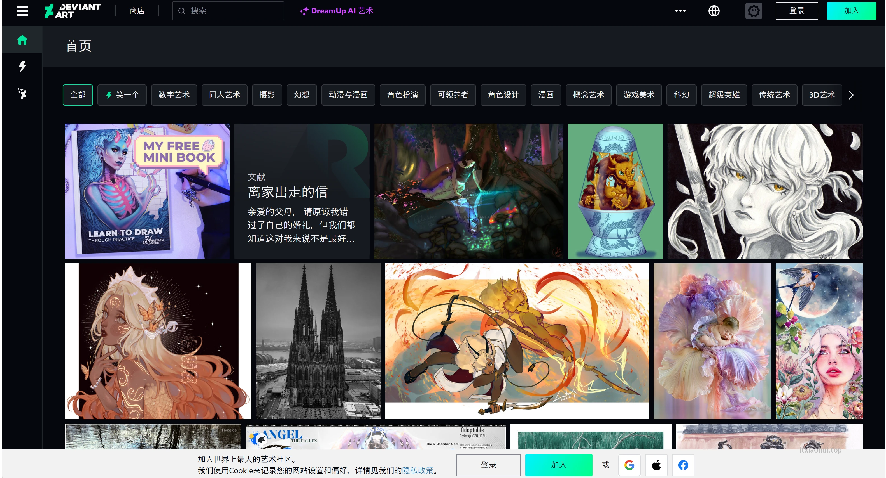Open the theme settings icon
Screen dimensions: 886x478
753,11
